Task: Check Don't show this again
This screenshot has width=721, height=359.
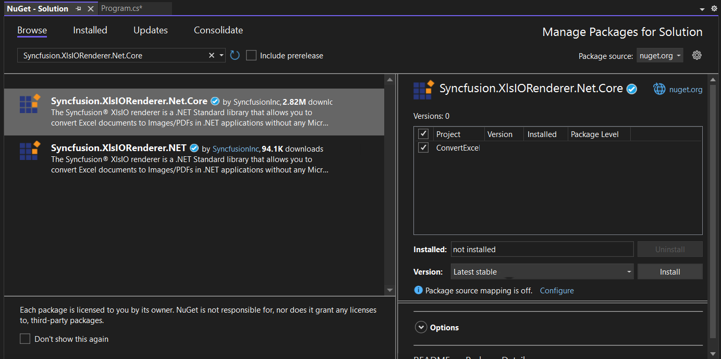Action: coord(25,339)
